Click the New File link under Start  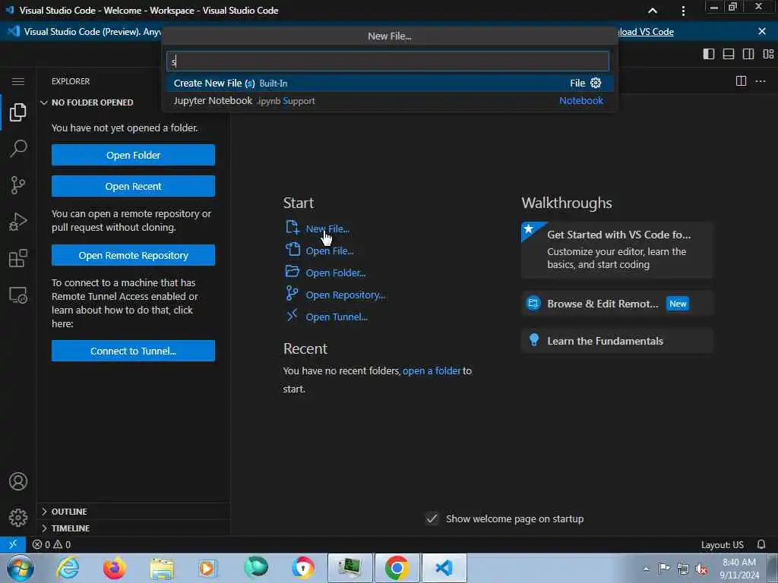327,228
